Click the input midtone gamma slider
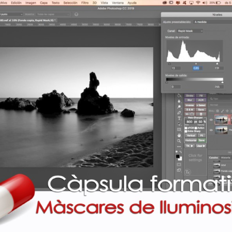This screenshot has height=232, width=232. 196,64
